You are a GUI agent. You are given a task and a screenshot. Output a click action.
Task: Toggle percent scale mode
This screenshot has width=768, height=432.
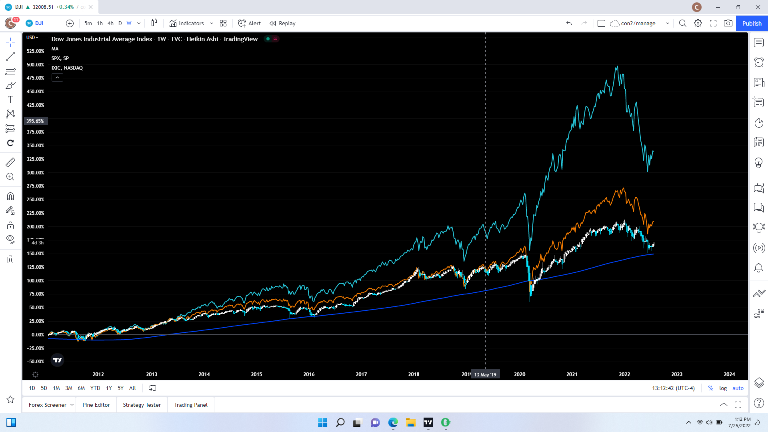(x=710, y=388)
